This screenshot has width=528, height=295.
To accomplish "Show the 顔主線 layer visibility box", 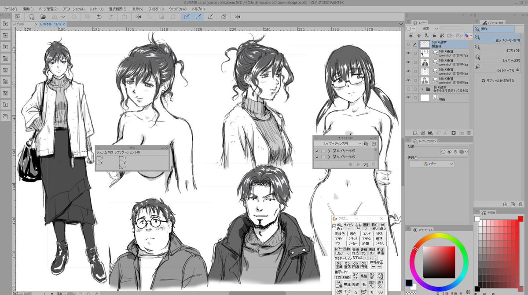I will (x=409, y=44).
